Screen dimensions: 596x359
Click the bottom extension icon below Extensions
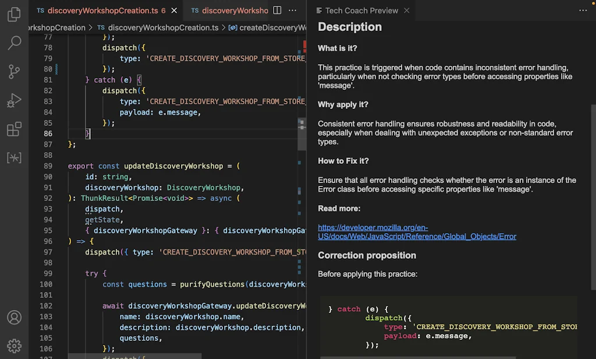click(x=14, y=157)
